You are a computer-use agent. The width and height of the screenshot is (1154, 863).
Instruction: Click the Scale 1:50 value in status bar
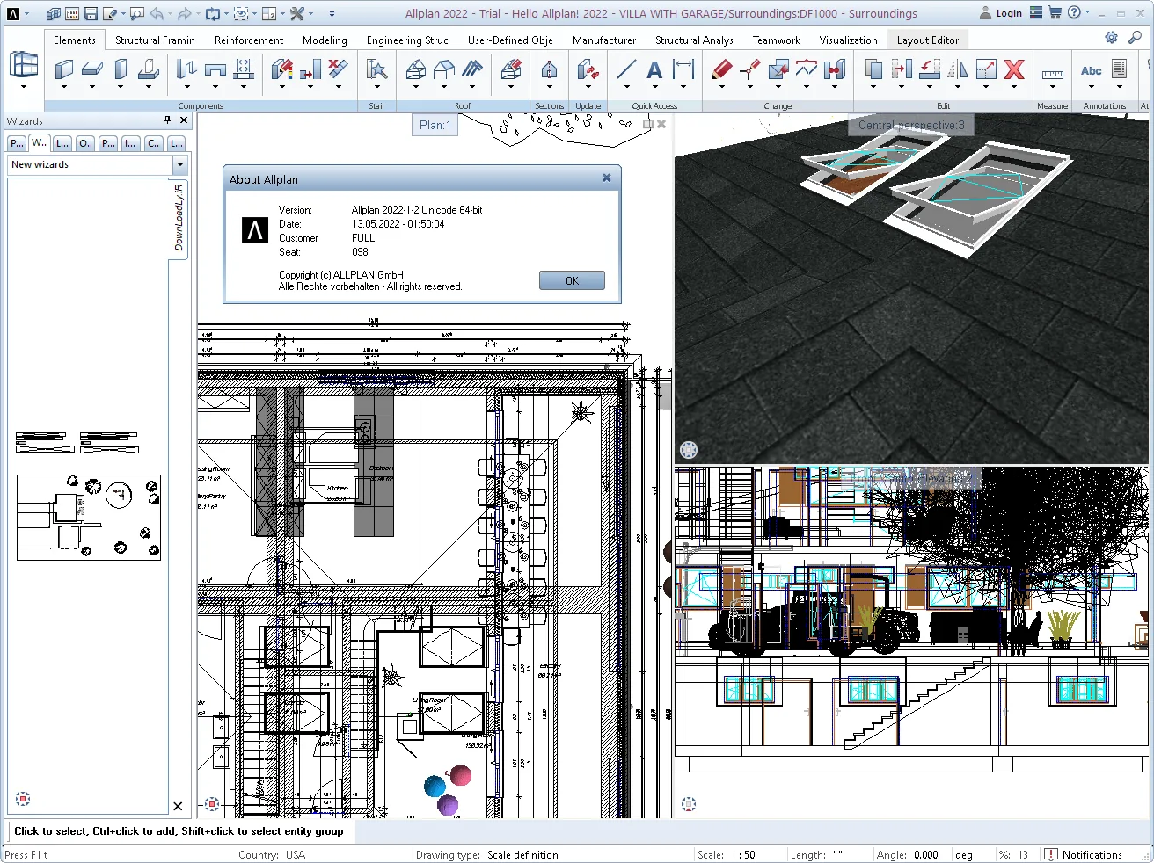[744, 854]
